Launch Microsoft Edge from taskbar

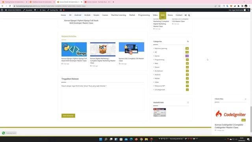pyautogui.click(x=131, y=139)
